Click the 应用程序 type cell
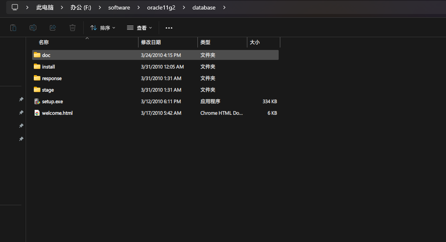This screenshot has height=242, width=446. (x=210, y=102)
